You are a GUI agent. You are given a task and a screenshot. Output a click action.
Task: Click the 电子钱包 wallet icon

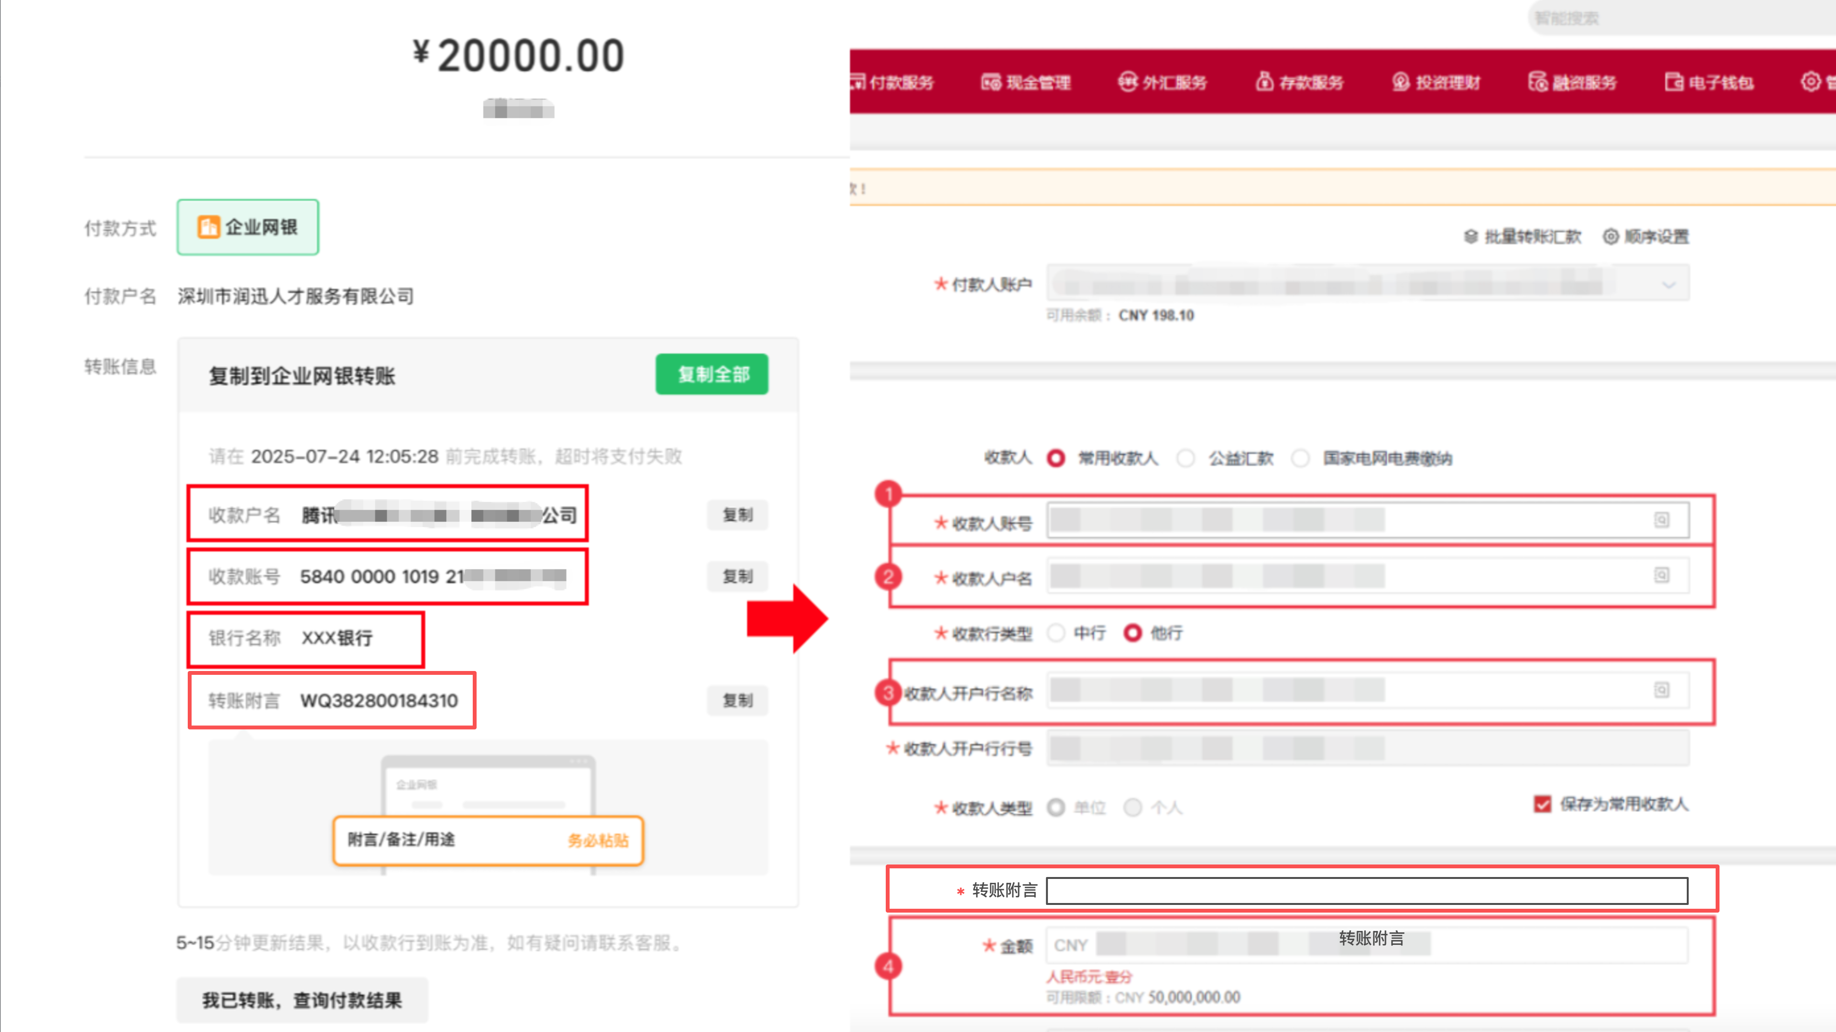(x=1674, y=83)
